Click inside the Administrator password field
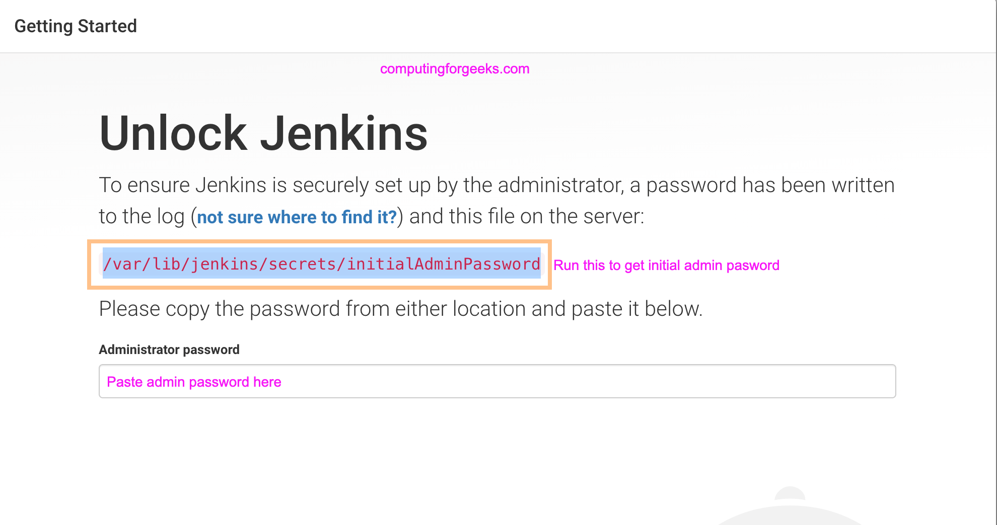The height and width of the screenshot is (525, 997). (x=497, y=381)
